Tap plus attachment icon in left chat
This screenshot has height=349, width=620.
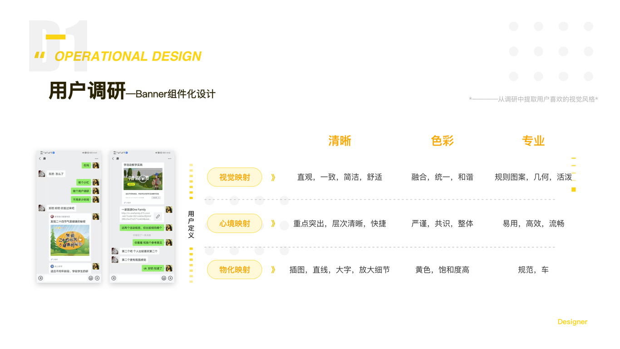point(97,278)
